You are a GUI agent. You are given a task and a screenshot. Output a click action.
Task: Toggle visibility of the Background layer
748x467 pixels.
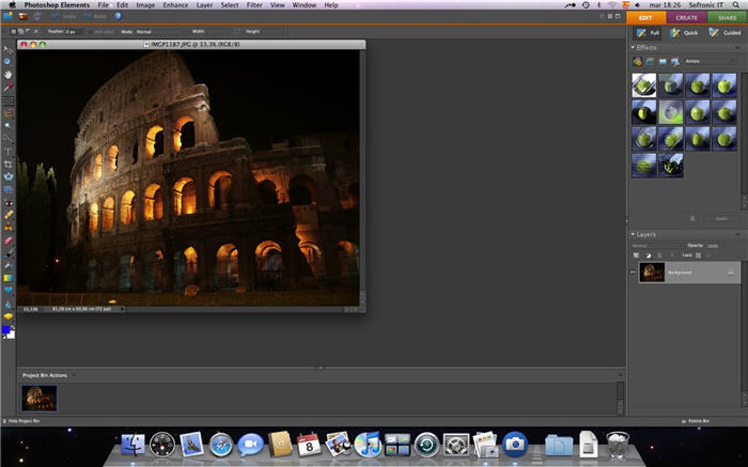(x=634, y=272)
